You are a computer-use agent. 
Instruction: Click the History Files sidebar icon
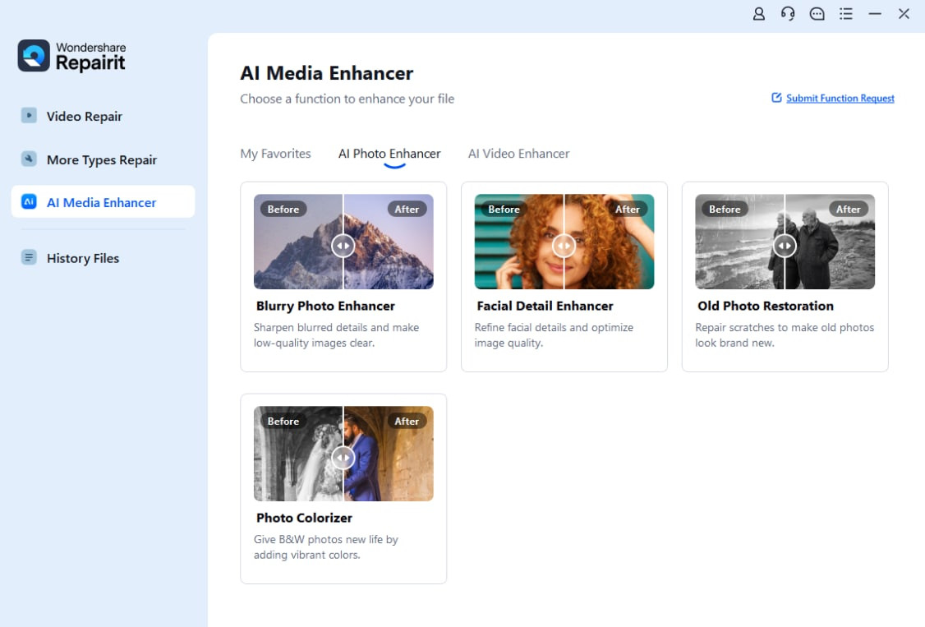point(29,257)
